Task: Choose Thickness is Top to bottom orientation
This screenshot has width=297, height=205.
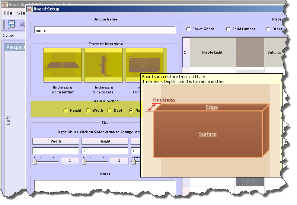Action: click(63, 65)
